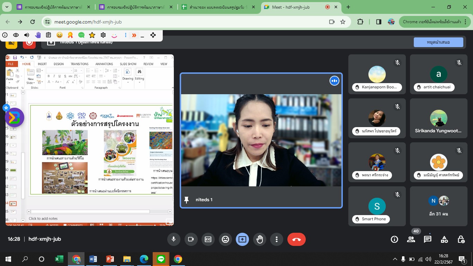Click the speaker icon in extension bar
473x266 pixels.
[27, 35]
